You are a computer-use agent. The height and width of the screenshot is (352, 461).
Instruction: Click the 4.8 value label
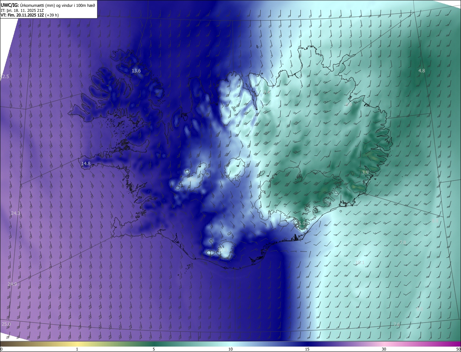pyautogui.click(x=421, y=71)
